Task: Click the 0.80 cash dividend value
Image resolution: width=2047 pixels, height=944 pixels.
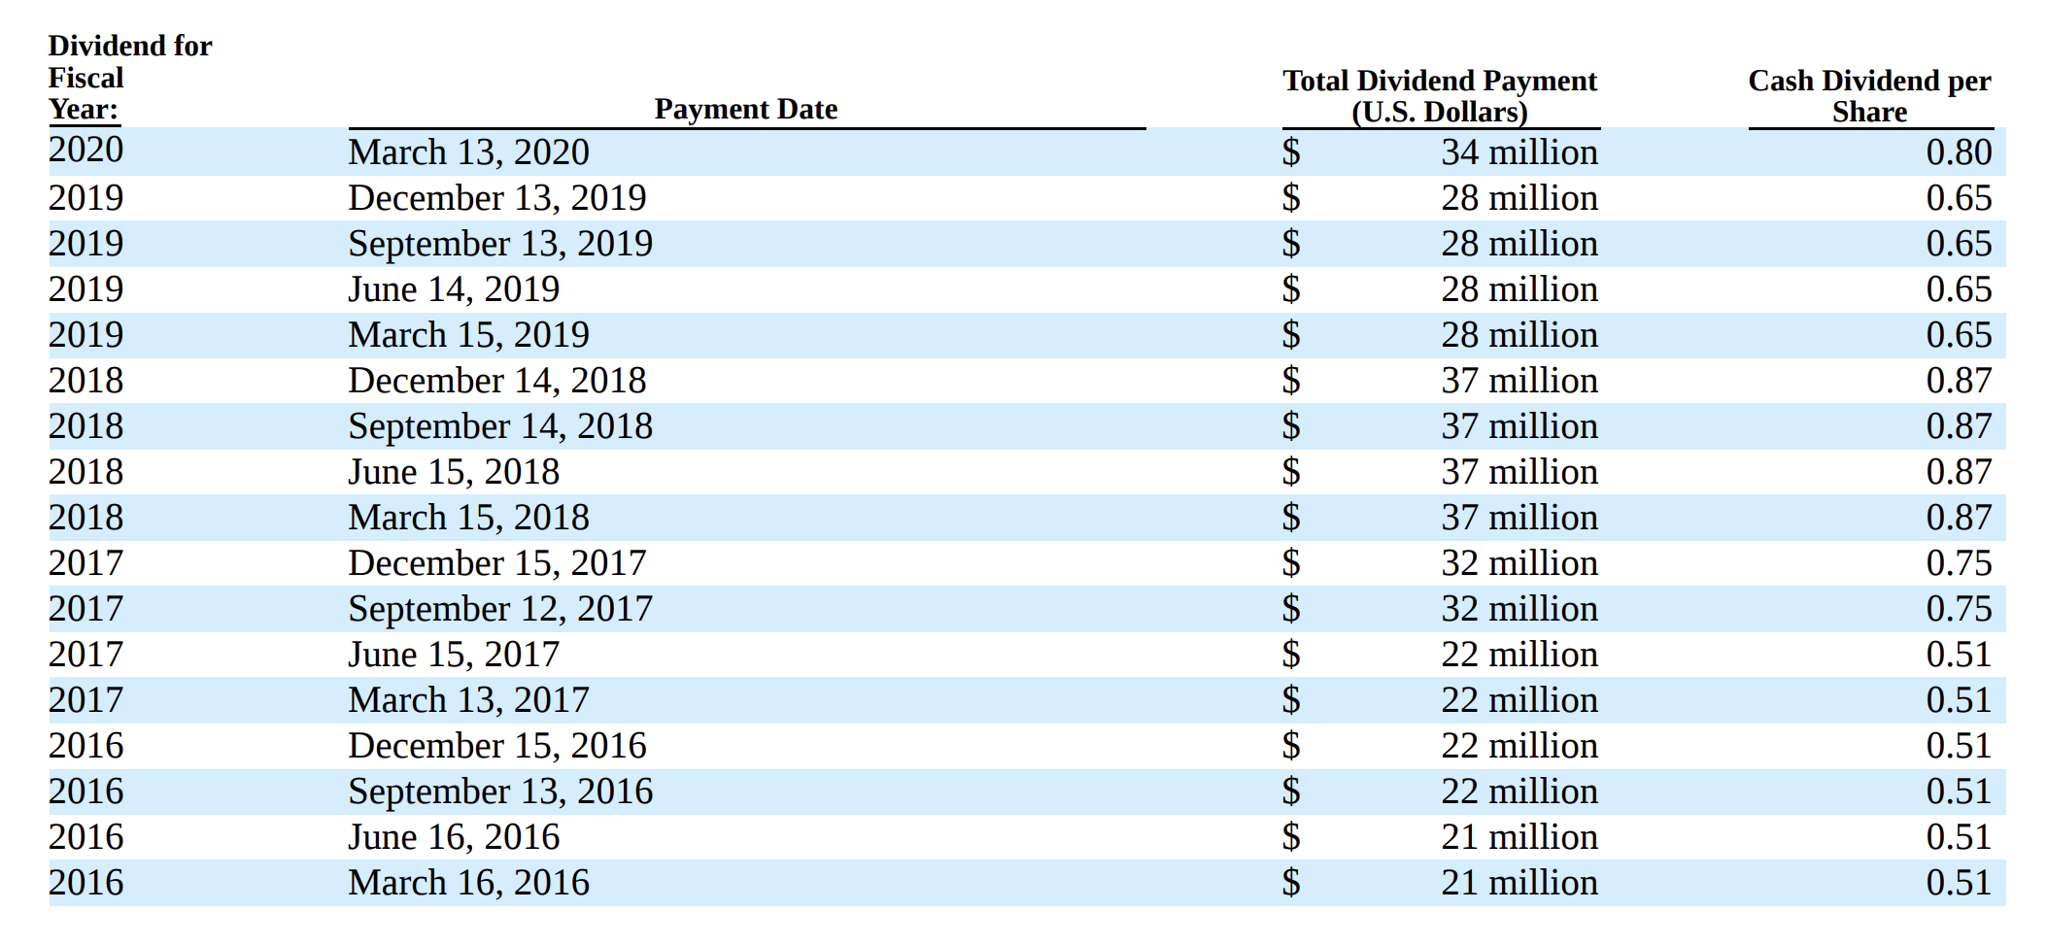Action: point(1959,152)
